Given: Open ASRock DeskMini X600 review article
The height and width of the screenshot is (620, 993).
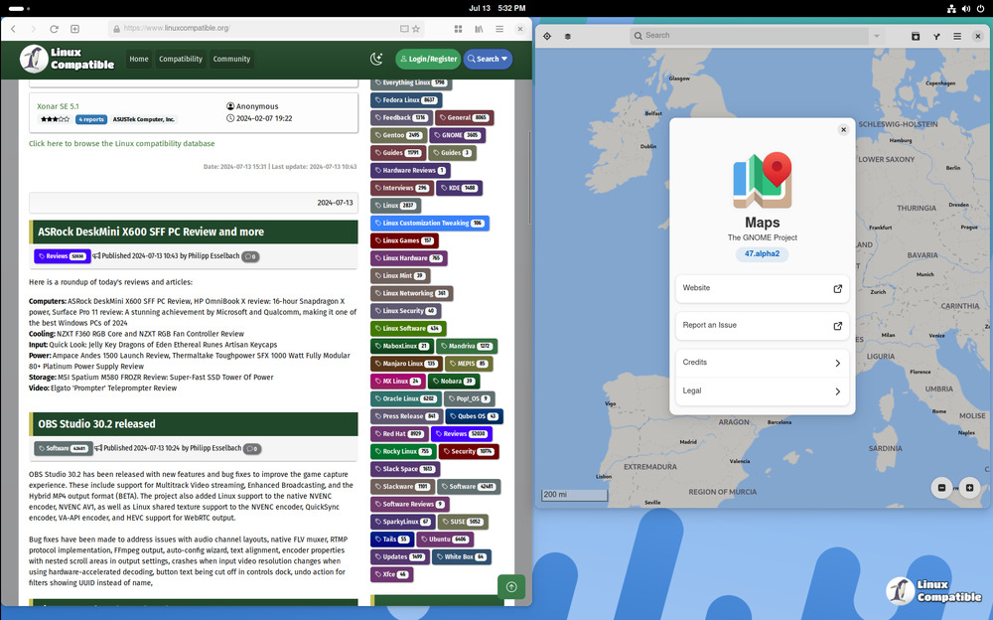Looking at the screenshot, I should (151, 232).
